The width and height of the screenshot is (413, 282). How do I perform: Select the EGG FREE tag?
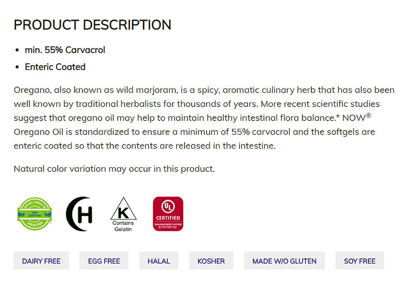[x=104, y=261]
